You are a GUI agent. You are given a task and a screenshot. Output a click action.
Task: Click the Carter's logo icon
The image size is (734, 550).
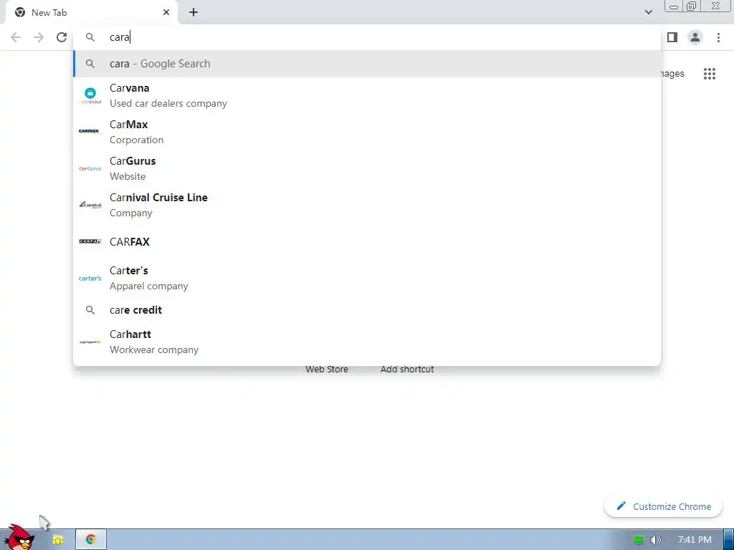[90, 279]
